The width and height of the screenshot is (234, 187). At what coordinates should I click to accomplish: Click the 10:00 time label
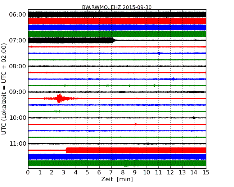click(18, 118)
